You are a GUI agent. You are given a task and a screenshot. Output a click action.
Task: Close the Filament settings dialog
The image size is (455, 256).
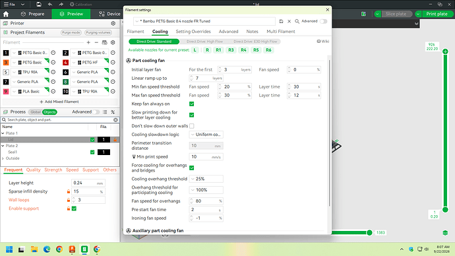tap(327, 10)
